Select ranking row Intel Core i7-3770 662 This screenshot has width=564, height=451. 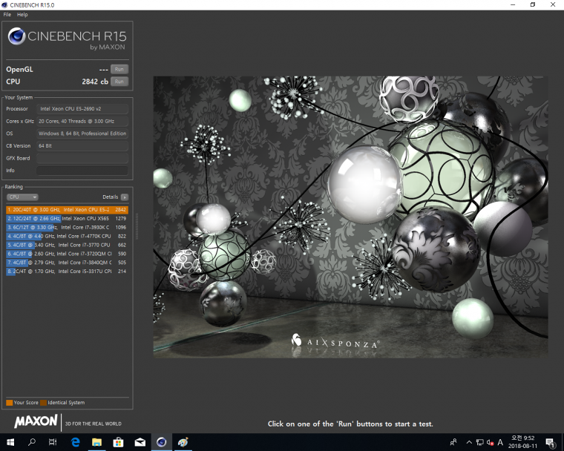pos(67,245)
